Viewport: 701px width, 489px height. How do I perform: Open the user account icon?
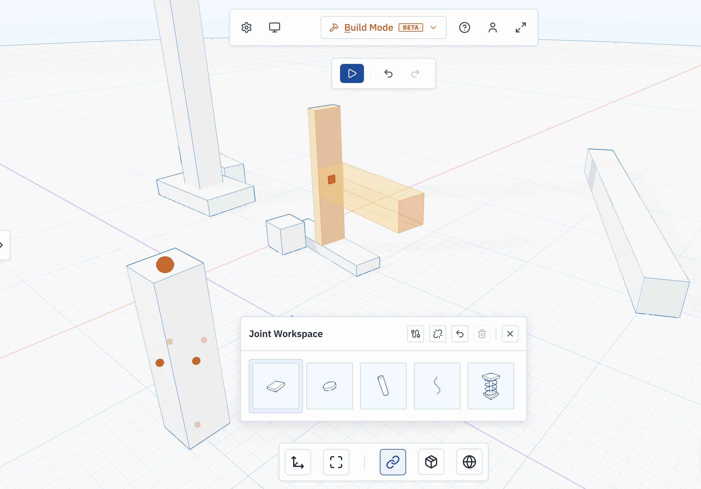pyautogui.click(x=492, y=27)
